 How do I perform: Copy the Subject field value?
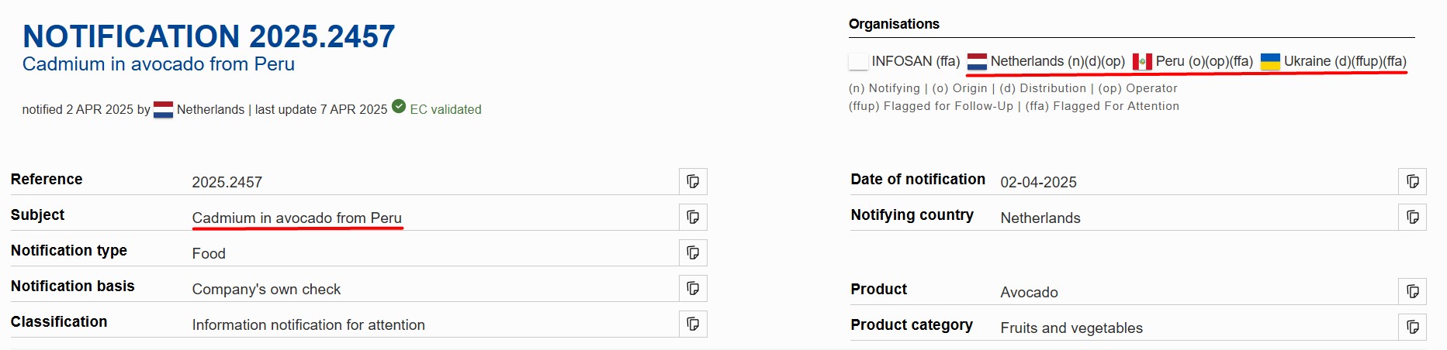[x=693, y=217]
